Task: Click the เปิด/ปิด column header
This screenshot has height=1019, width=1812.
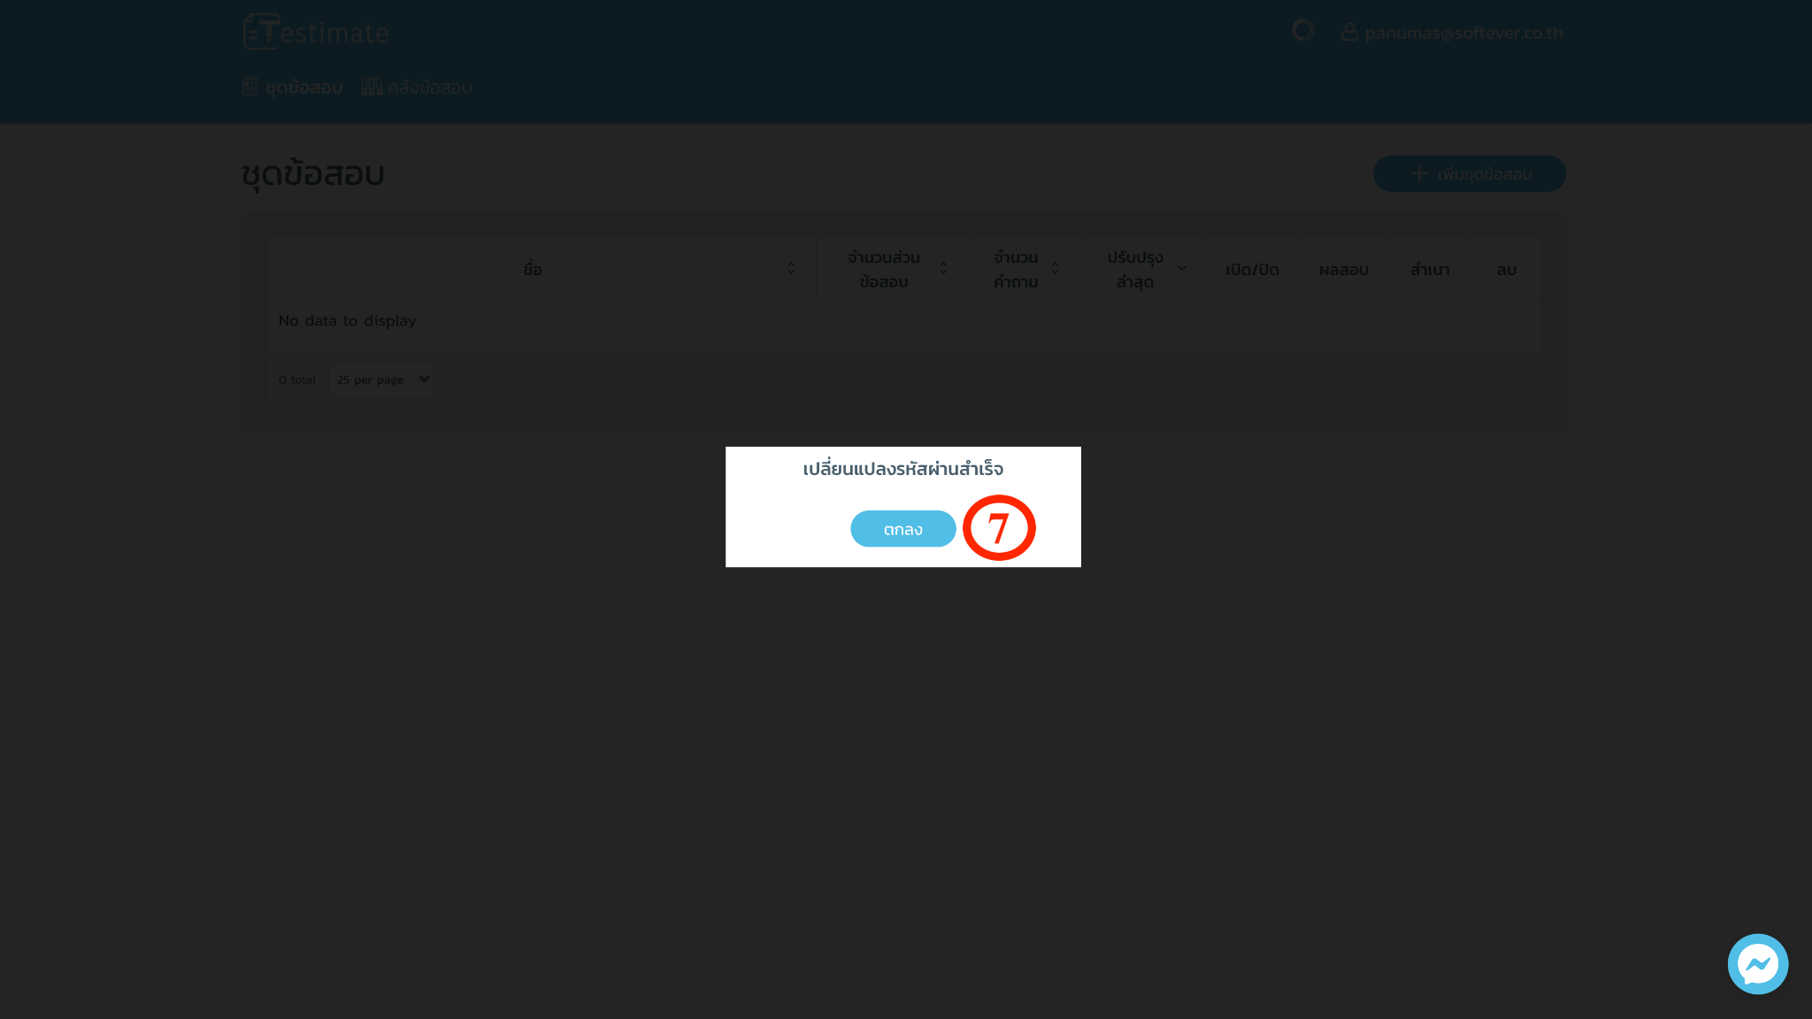Action: point(1252,270)
